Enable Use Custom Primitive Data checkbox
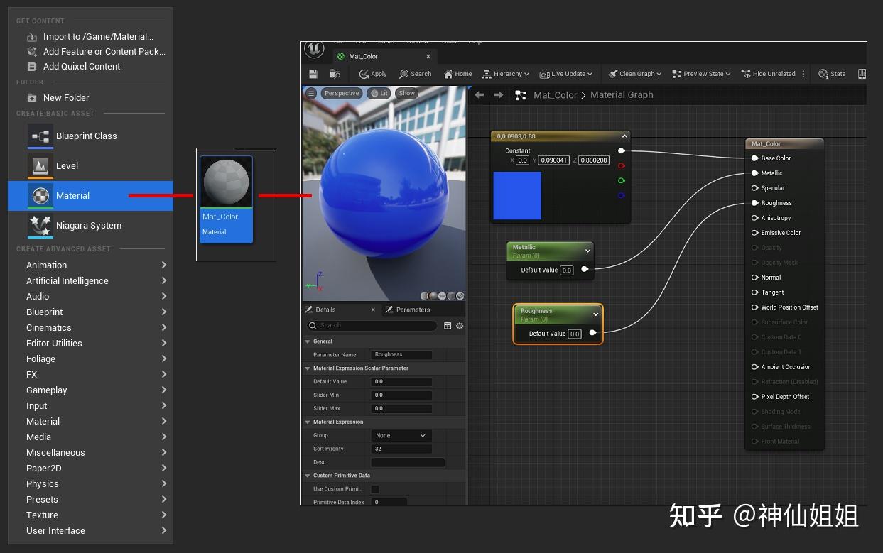 pyautogui.click(x=374, y=489)
